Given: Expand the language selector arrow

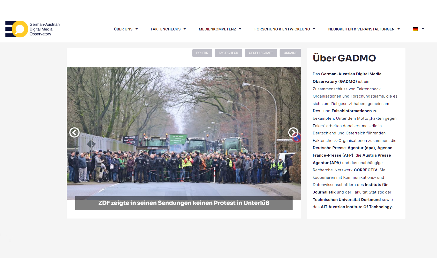Looking at the screenshot, I should tap(423, 29).
